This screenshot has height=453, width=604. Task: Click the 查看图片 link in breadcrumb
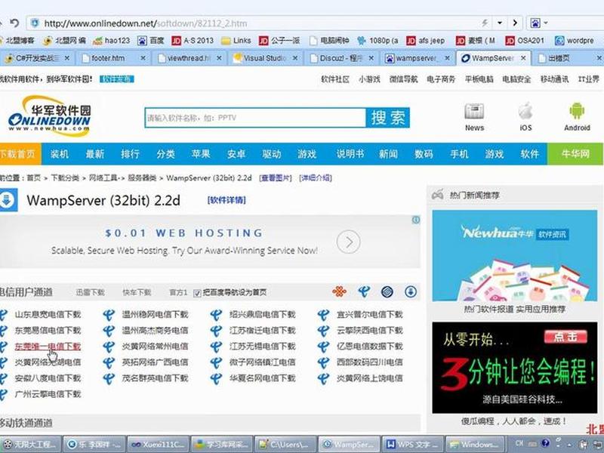pyautogui.click(x=276, y=178)
